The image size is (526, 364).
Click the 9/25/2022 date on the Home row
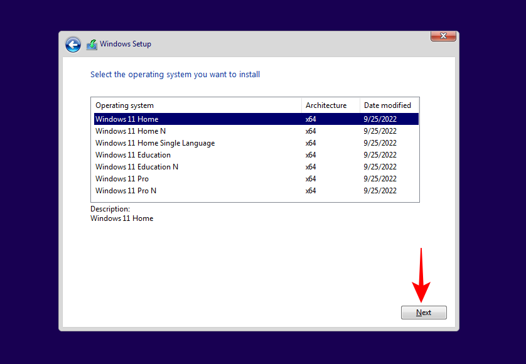[x=380, y=119]
